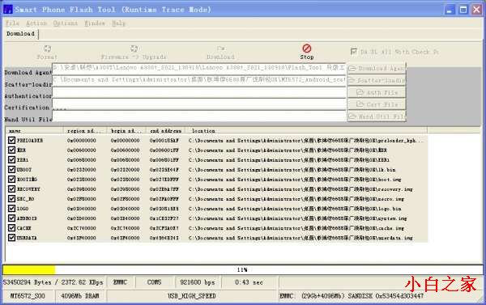The height and width of the screenshot is (305, 486).
Task: Click the 0:43 sec elapsed time cell
Action: (249, 282)
